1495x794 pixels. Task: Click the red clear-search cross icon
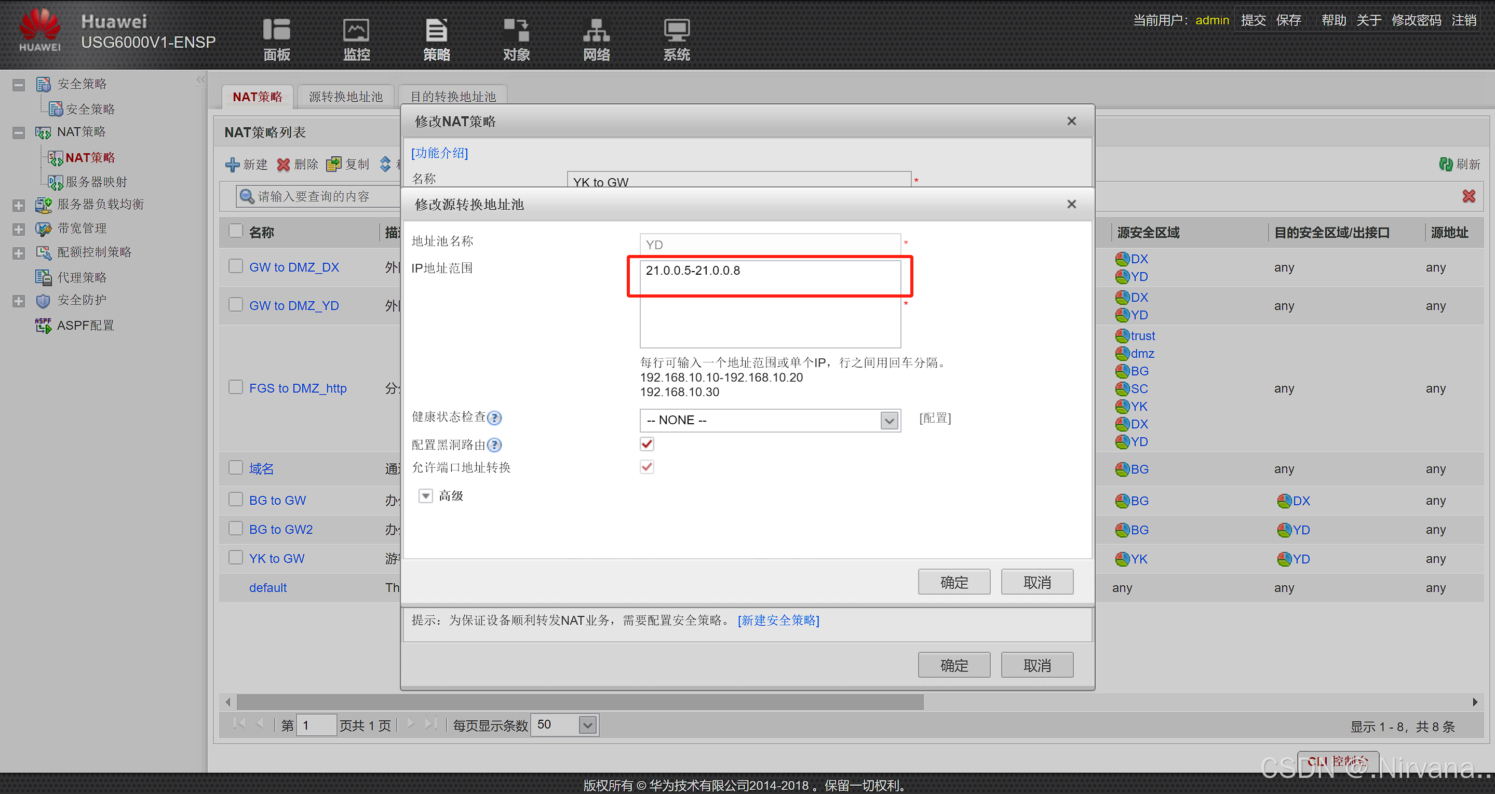point(1469,196)
